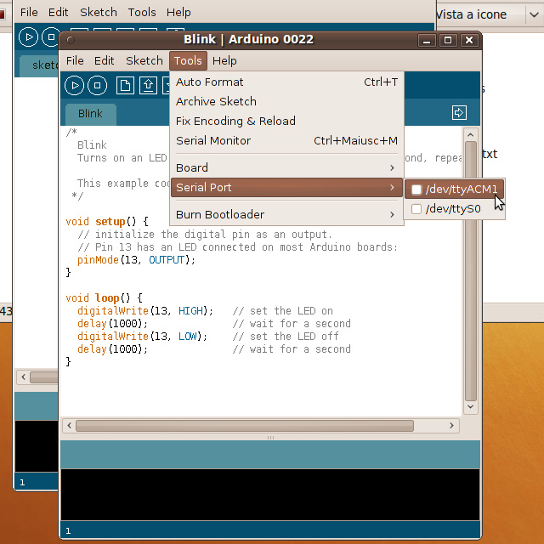544x544 pixels.
Task: Select the Blink sketch tab
Action: point(90,114)
